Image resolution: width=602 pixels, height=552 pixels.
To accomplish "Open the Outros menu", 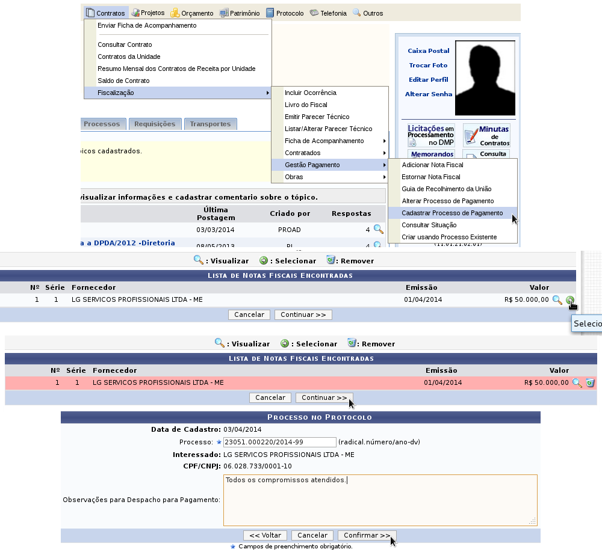I will tap(368, 13).
